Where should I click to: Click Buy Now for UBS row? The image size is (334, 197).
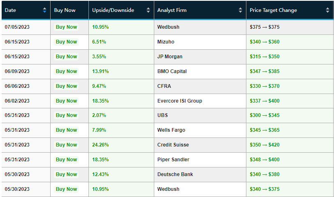[x=66, y=115]
